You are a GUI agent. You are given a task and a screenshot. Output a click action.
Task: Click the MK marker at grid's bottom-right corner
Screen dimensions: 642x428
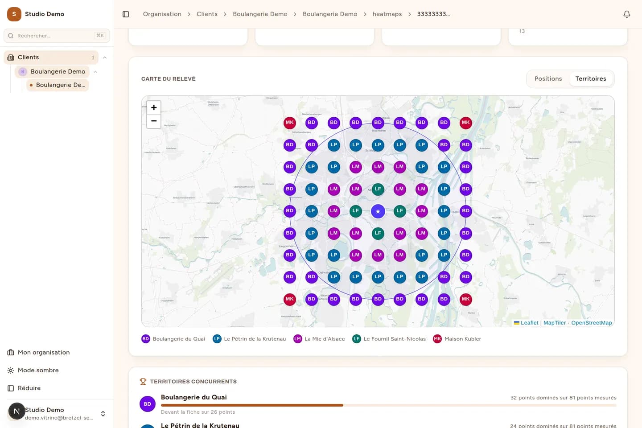coord(466,299)
